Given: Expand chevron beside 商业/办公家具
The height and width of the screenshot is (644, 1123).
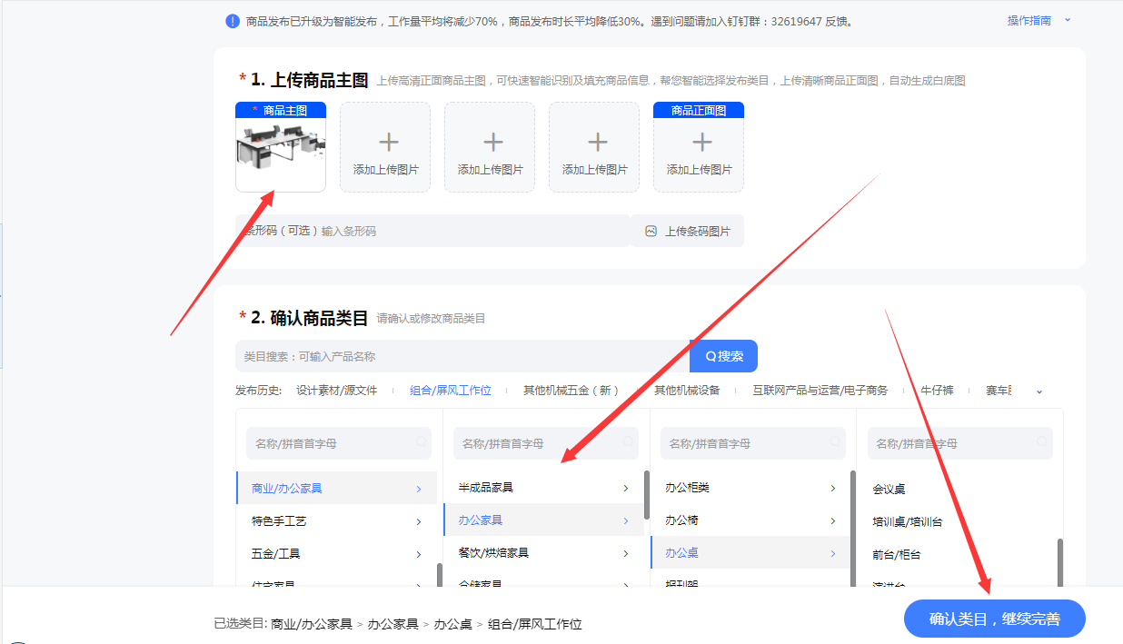Looking at the screenshot, I should [419, 489].
